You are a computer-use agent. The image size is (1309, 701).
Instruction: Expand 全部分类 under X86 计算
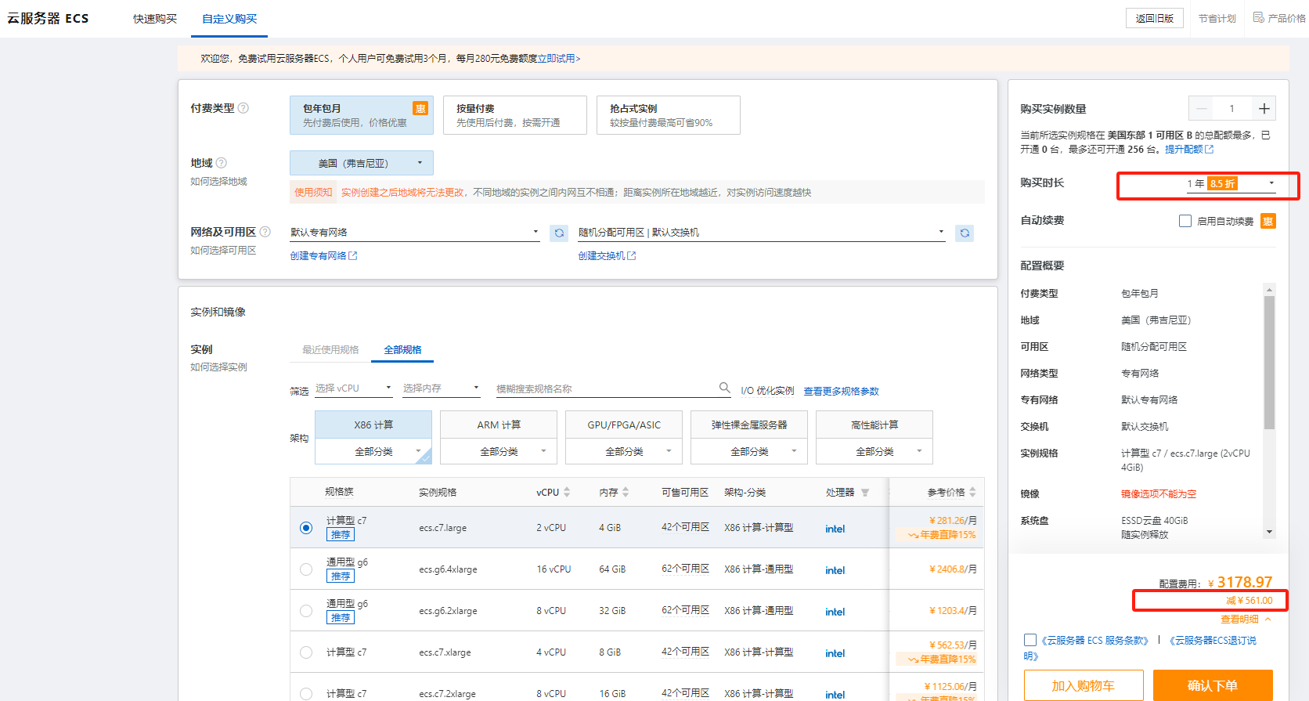click(373, 451)
